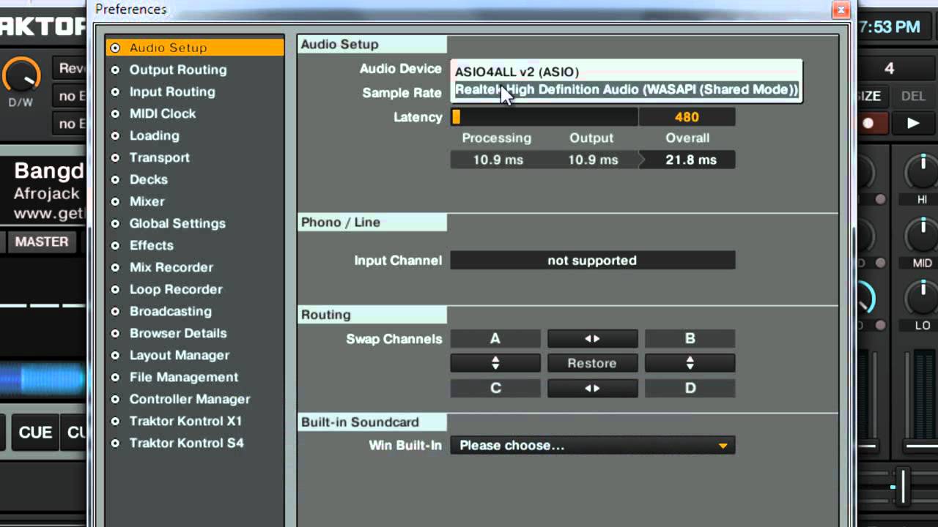938x527 pixels.
Task: Close the Preferences window
Action: click(841, 10)
